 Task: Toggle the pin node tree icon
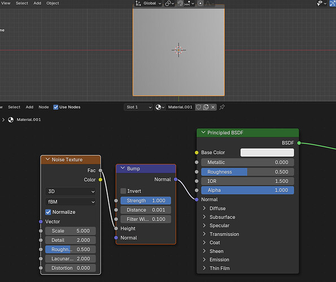point(222,107)
